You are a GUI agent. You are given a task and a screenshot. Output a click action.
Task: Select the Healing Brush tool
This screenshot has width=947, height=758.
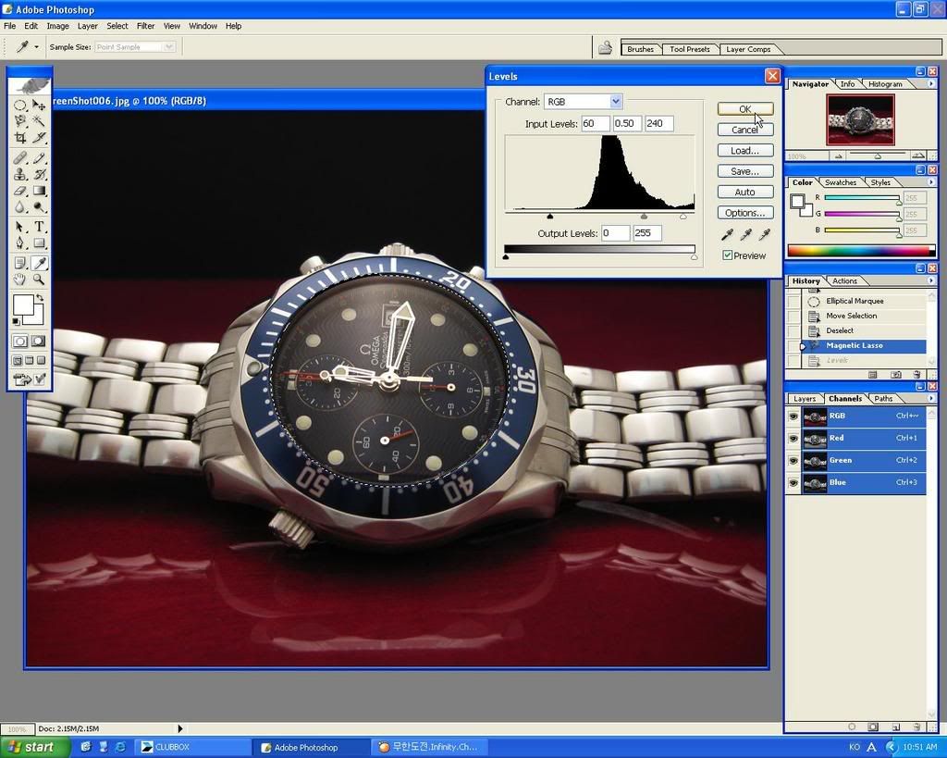[20, 158]
